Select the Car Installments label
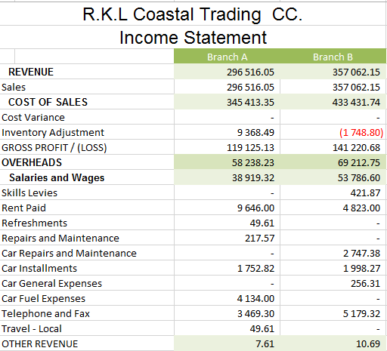Viewport: 387px width, 351px height. click(x=39, y=269)
